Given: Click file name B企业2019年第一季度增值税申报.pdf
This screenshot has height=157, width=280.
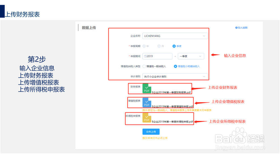Looking at the screenshot, I should (x=172, y=106).
